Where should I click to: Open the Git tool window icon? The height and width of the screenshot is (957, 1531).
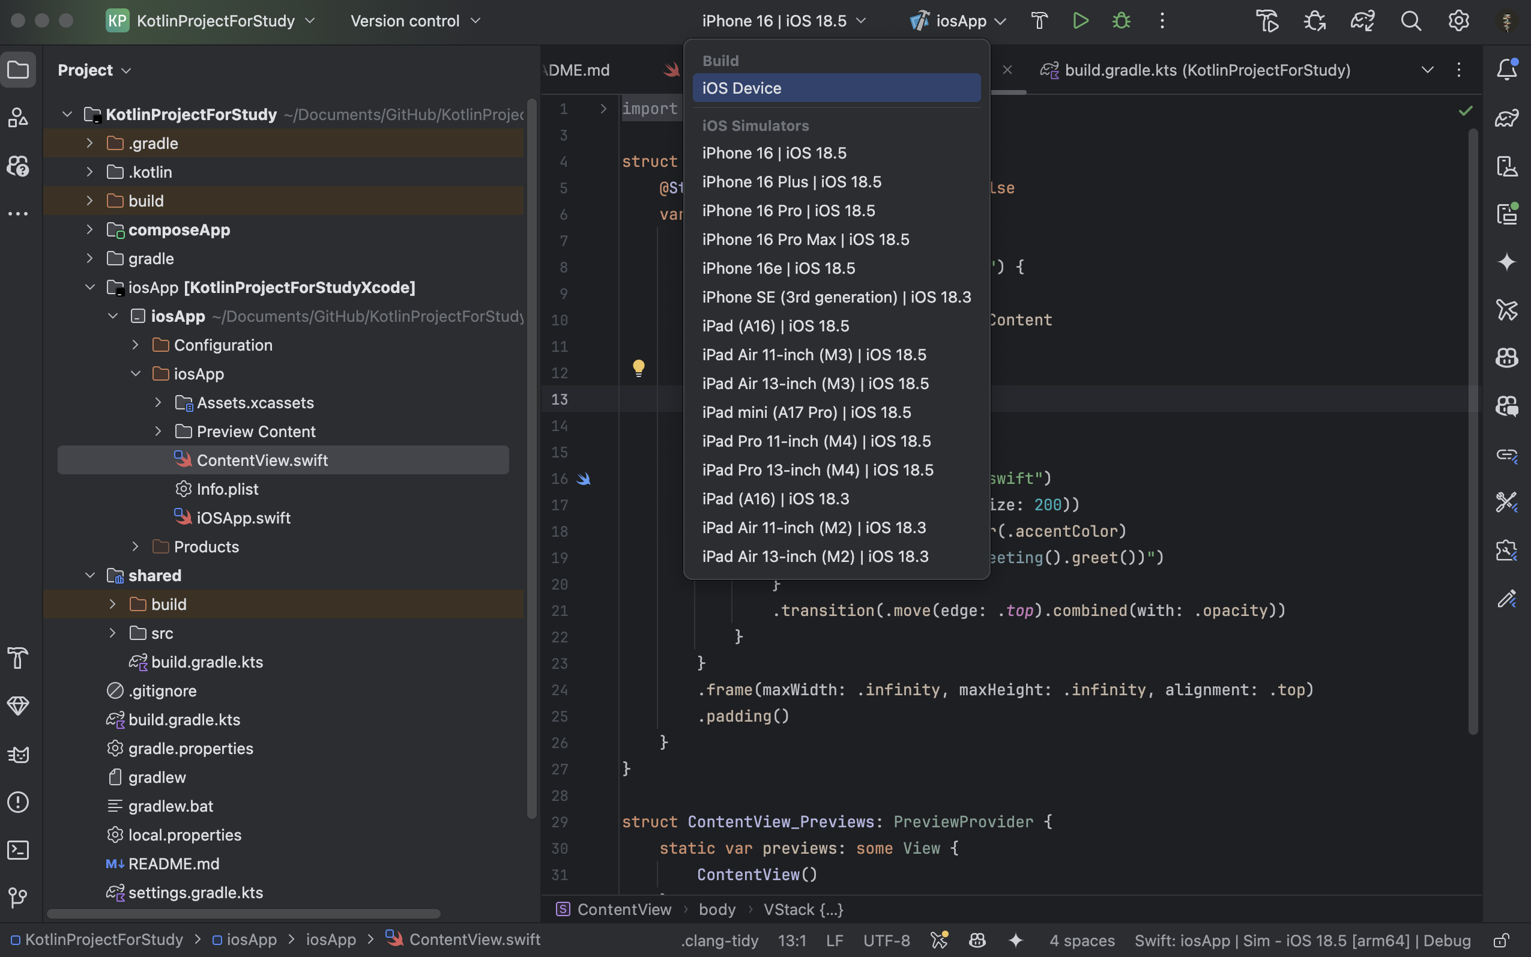(18, 897)
